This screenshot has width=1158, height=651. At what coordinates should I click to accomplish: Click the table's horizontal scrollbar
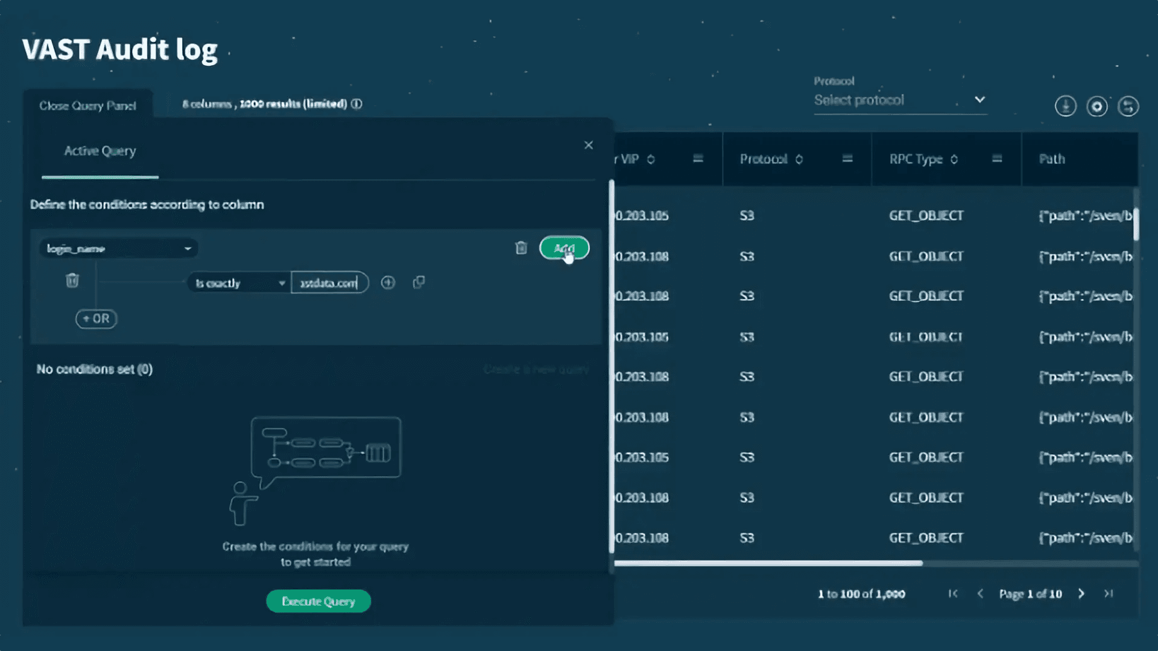click(768, 563)
